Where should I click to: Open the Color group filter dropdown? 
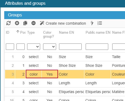(x=49, y=47)
